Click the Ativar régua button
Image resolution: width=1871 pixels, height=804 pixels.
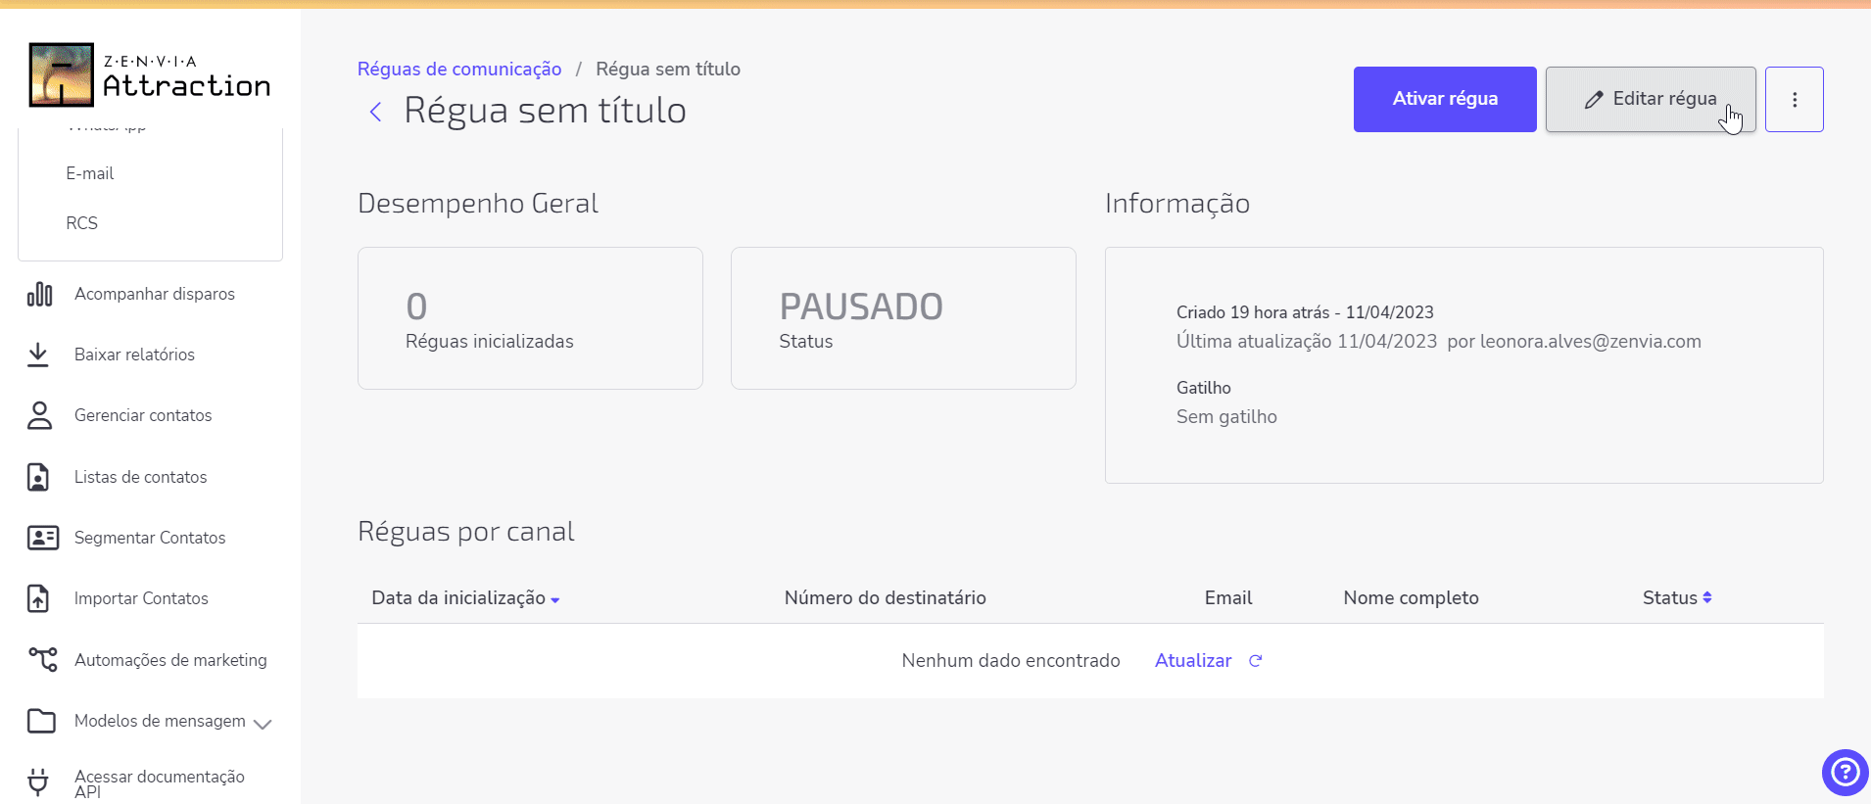1445,99
